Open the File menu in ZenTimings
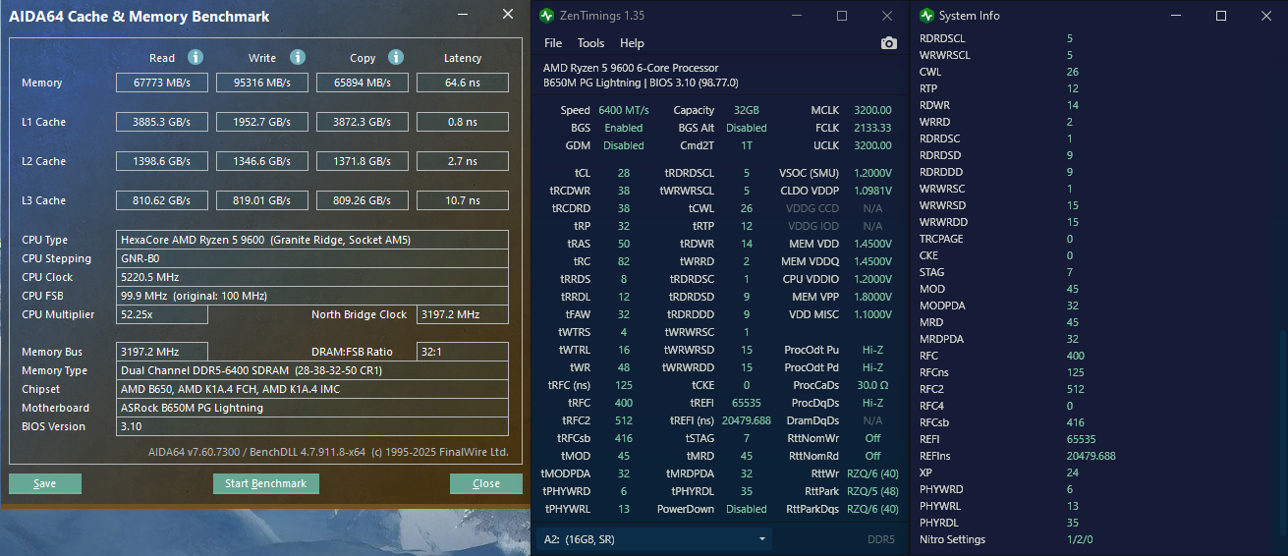This screenshot has width=1288, height=556. 553,43
